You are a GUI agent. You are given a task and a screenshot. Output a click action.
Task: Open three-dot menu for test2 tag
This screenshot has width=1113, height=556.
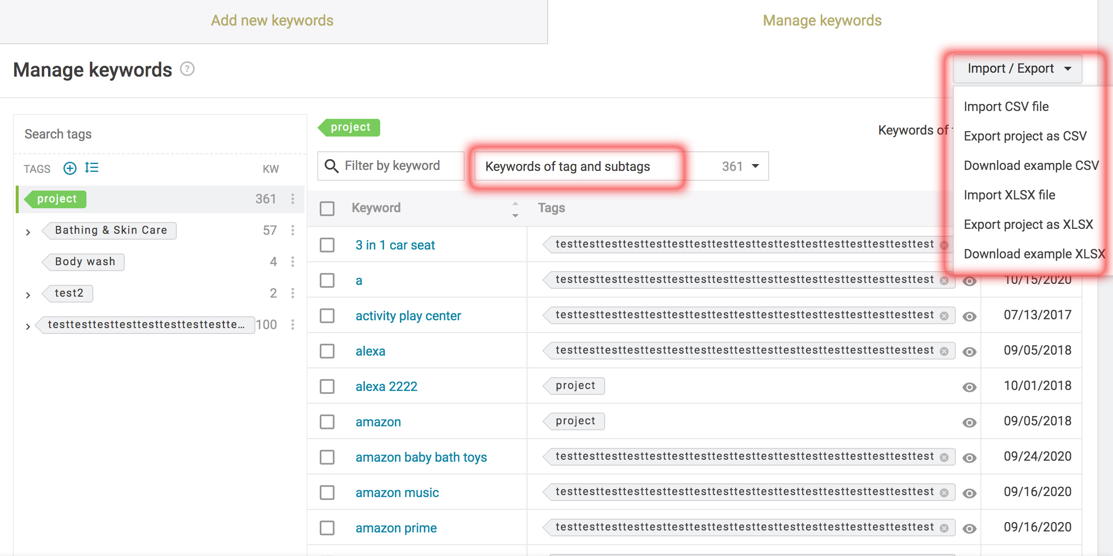tap(293, 293)
